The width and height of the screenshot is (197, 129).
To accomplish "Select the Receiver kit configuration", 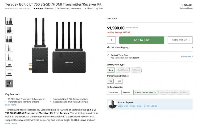I will tap(127, 92).
